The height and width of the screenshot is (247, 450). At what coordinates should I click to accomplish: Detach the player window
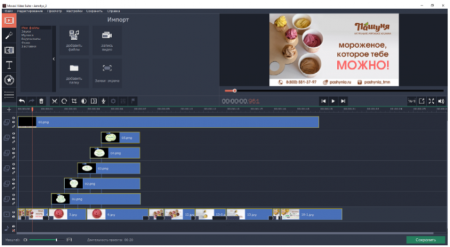pyautogui.click(x=422, y=101)
